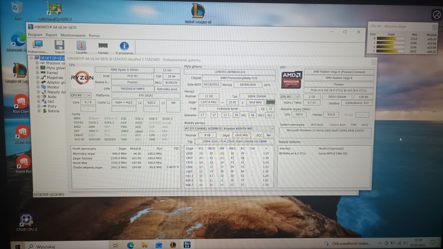443x249 pixels.
Task: Open the first Riot Client desktop shortcut
Action: coord(21,103)
